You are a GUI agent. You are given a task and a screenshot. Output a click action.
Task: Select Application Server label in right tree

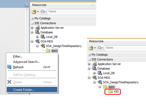[109, 64]
